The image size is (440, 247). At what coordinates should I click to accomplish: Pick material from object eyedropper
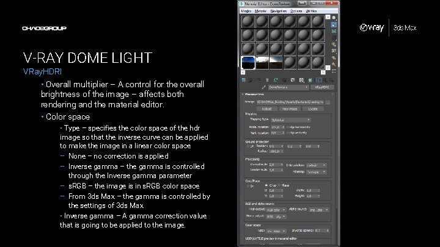click(x=264, y=87)
